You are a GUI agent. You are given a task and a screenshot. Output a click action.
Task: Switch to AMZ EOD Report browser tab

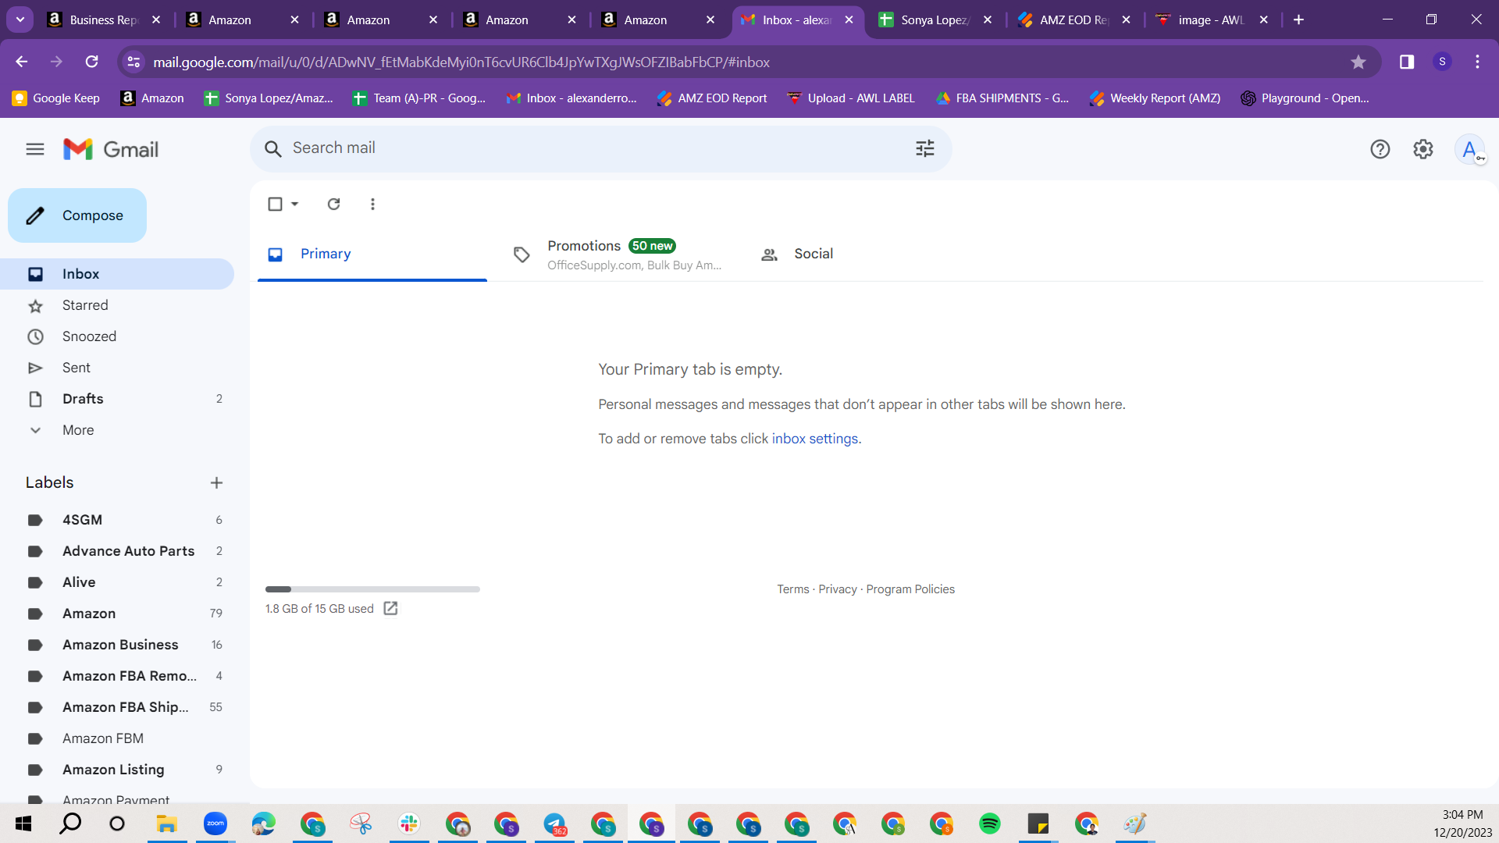pyautogui.click(x=1074, y=20)
